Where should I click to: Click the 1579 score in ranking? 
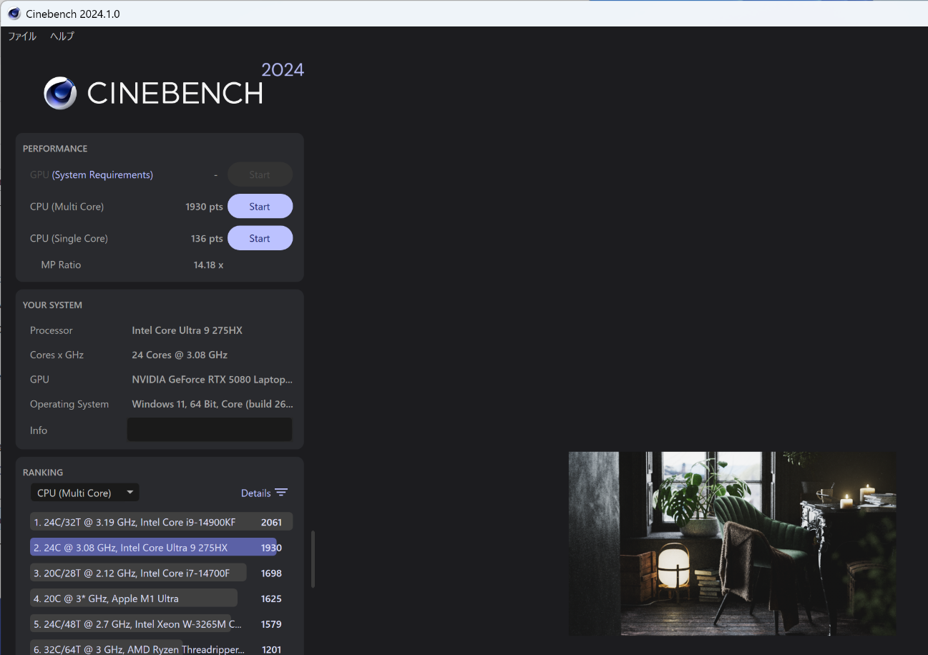pyautogui.click(x=271, y=624)
